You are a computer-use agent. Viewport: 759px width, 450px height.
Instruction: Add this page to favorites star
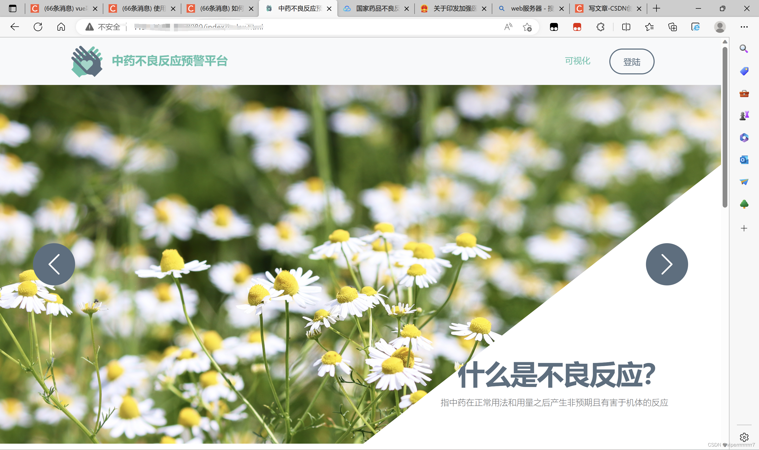pyautogui.click(x=527, y=27)
